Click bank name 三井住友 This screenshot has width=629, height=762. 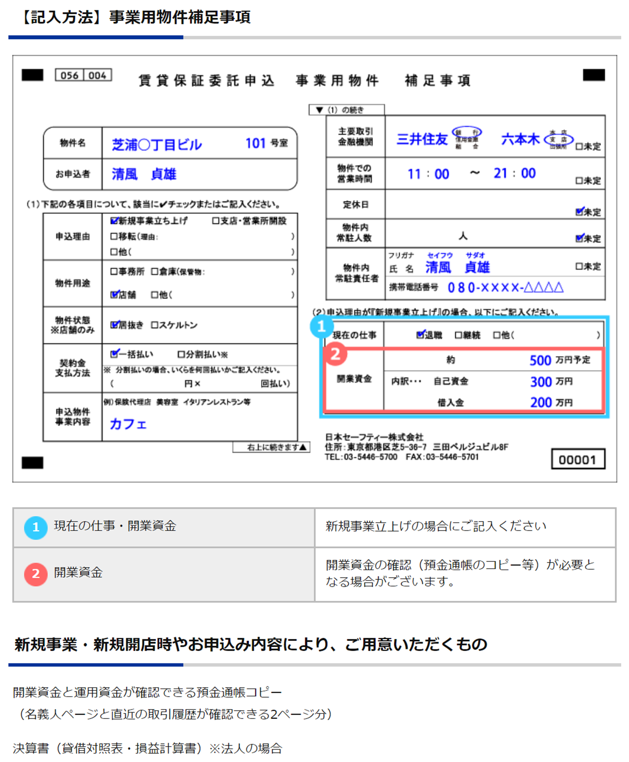click(x=422, y=139)
